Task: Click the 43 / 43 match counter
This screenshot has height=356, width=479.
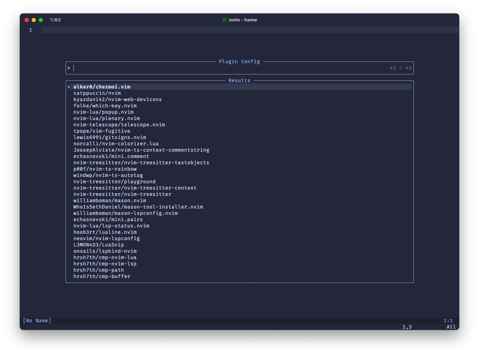Action: tap(400, 68)
